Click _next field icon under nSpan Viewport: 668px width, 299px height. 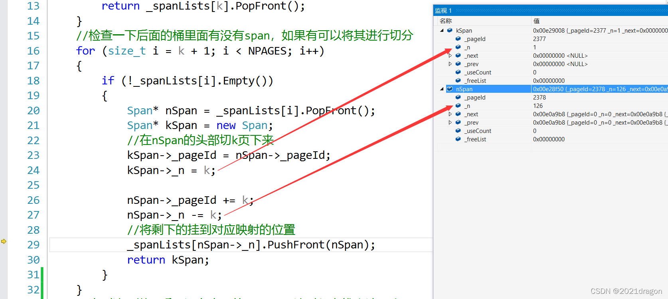[x=458, y=114]
